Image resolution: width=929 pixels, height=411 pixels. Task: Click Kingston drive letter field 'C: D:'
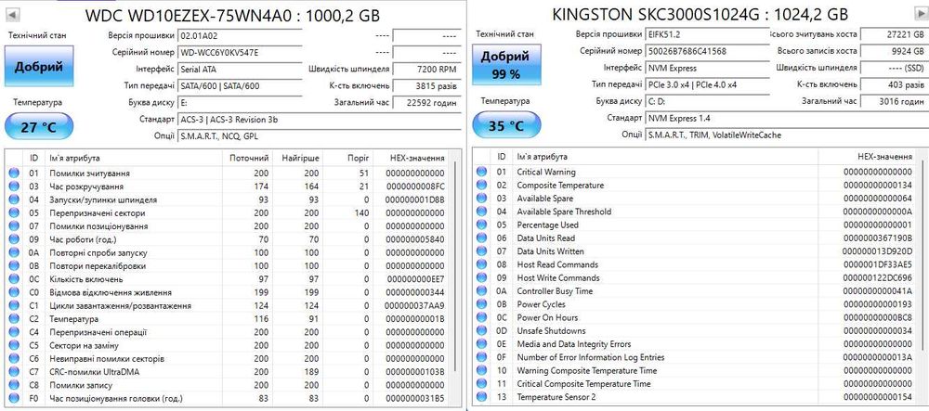click(707, 101)
